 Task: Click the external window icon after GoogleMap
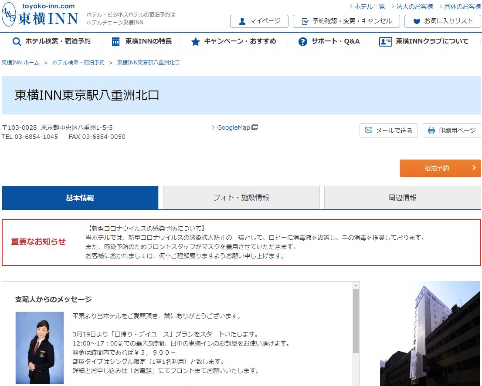(x=255, y=127)
